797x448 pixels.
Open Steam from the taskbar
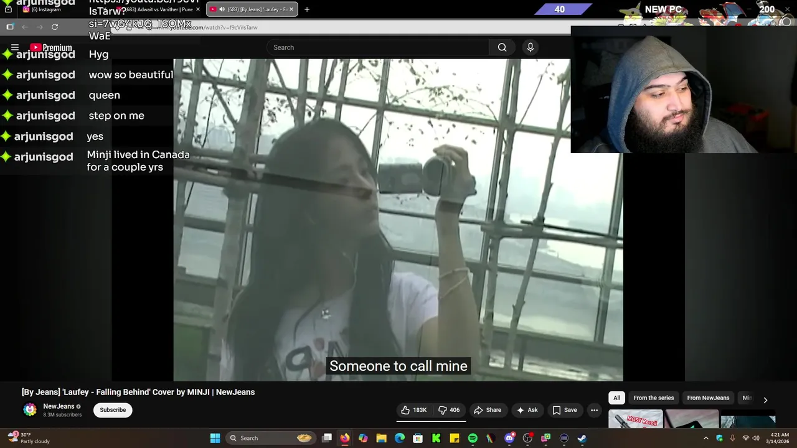(x=582, y=438)
